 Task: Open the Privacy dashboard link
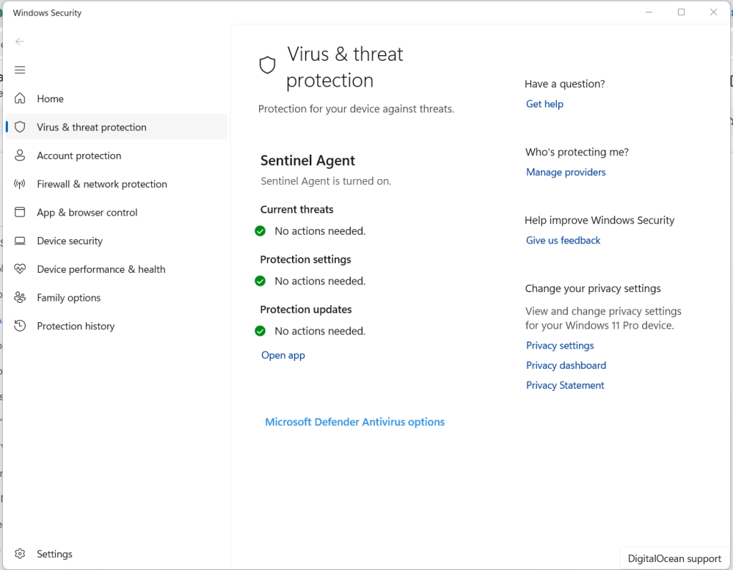tap(566, 365)
